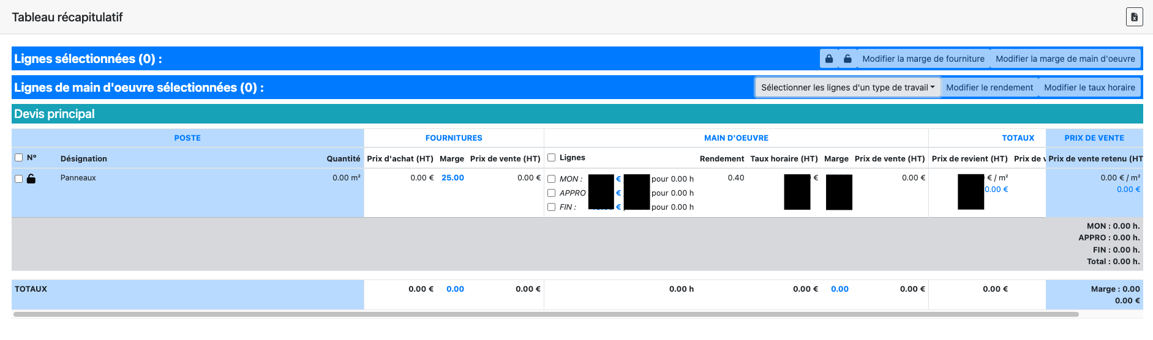Select the MON labor line checkbox
The image size is (1153, 340).
coord(552,179)
